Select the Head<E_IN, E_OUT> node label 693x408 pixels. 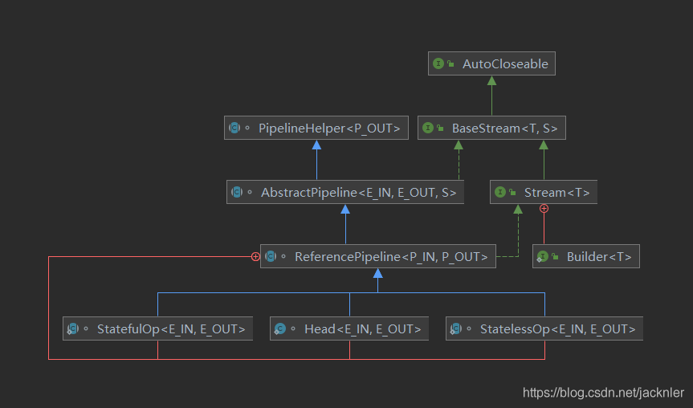coord(362,329)
